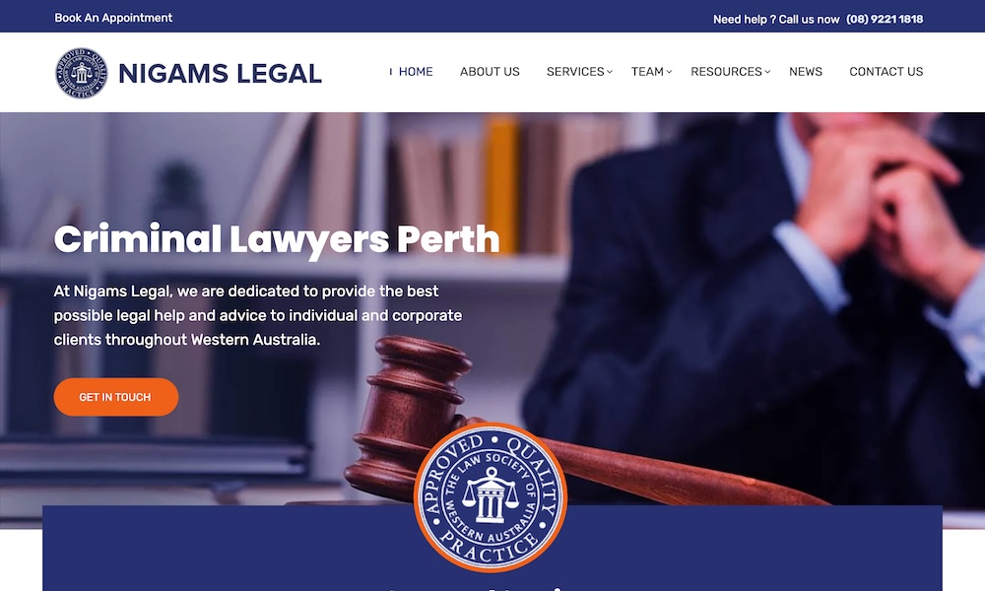
Task: Click the Criminal Lawyers Perth heading
Action: 277,239
